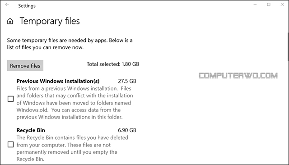
Task: Click the 'Some temporary files are needed' intro text
Action: pos(70,44)
